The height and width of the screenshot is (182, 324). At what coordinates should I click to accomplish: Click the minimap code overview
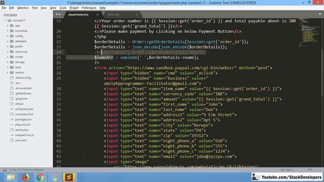pyautogui.click(x=309, y=33)
